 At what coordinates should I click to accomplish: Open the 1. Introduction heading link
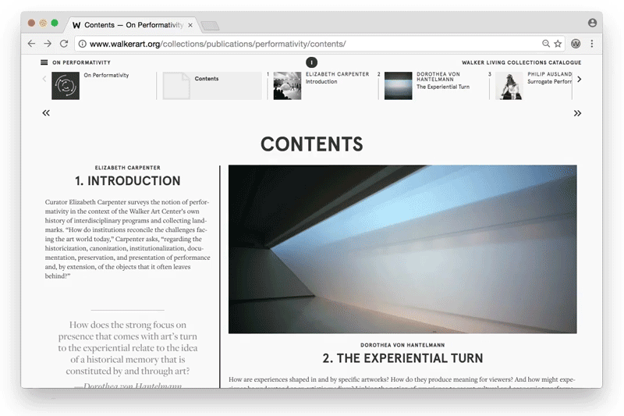click(x=128, y=181)
